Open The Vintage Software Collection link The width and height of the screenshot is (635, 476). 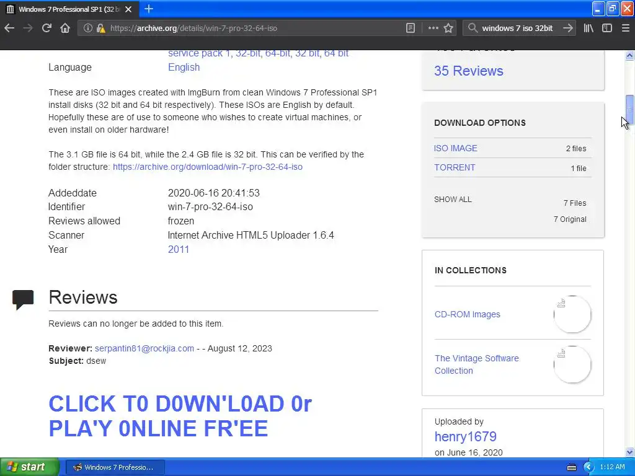(x=477, y=364)
